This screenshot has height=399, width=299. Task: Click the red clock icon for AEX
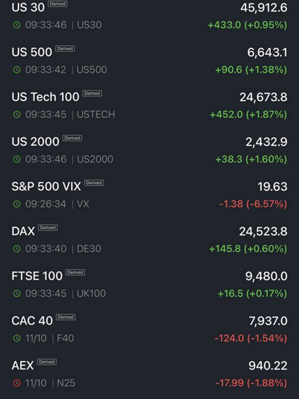tap(17, 384)
